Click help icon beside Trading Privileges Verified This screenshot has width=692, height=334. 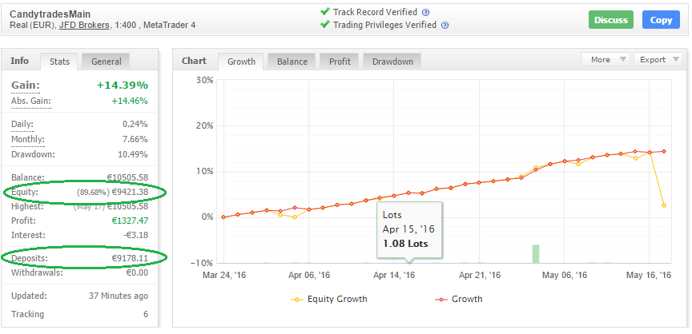[445, 26]
